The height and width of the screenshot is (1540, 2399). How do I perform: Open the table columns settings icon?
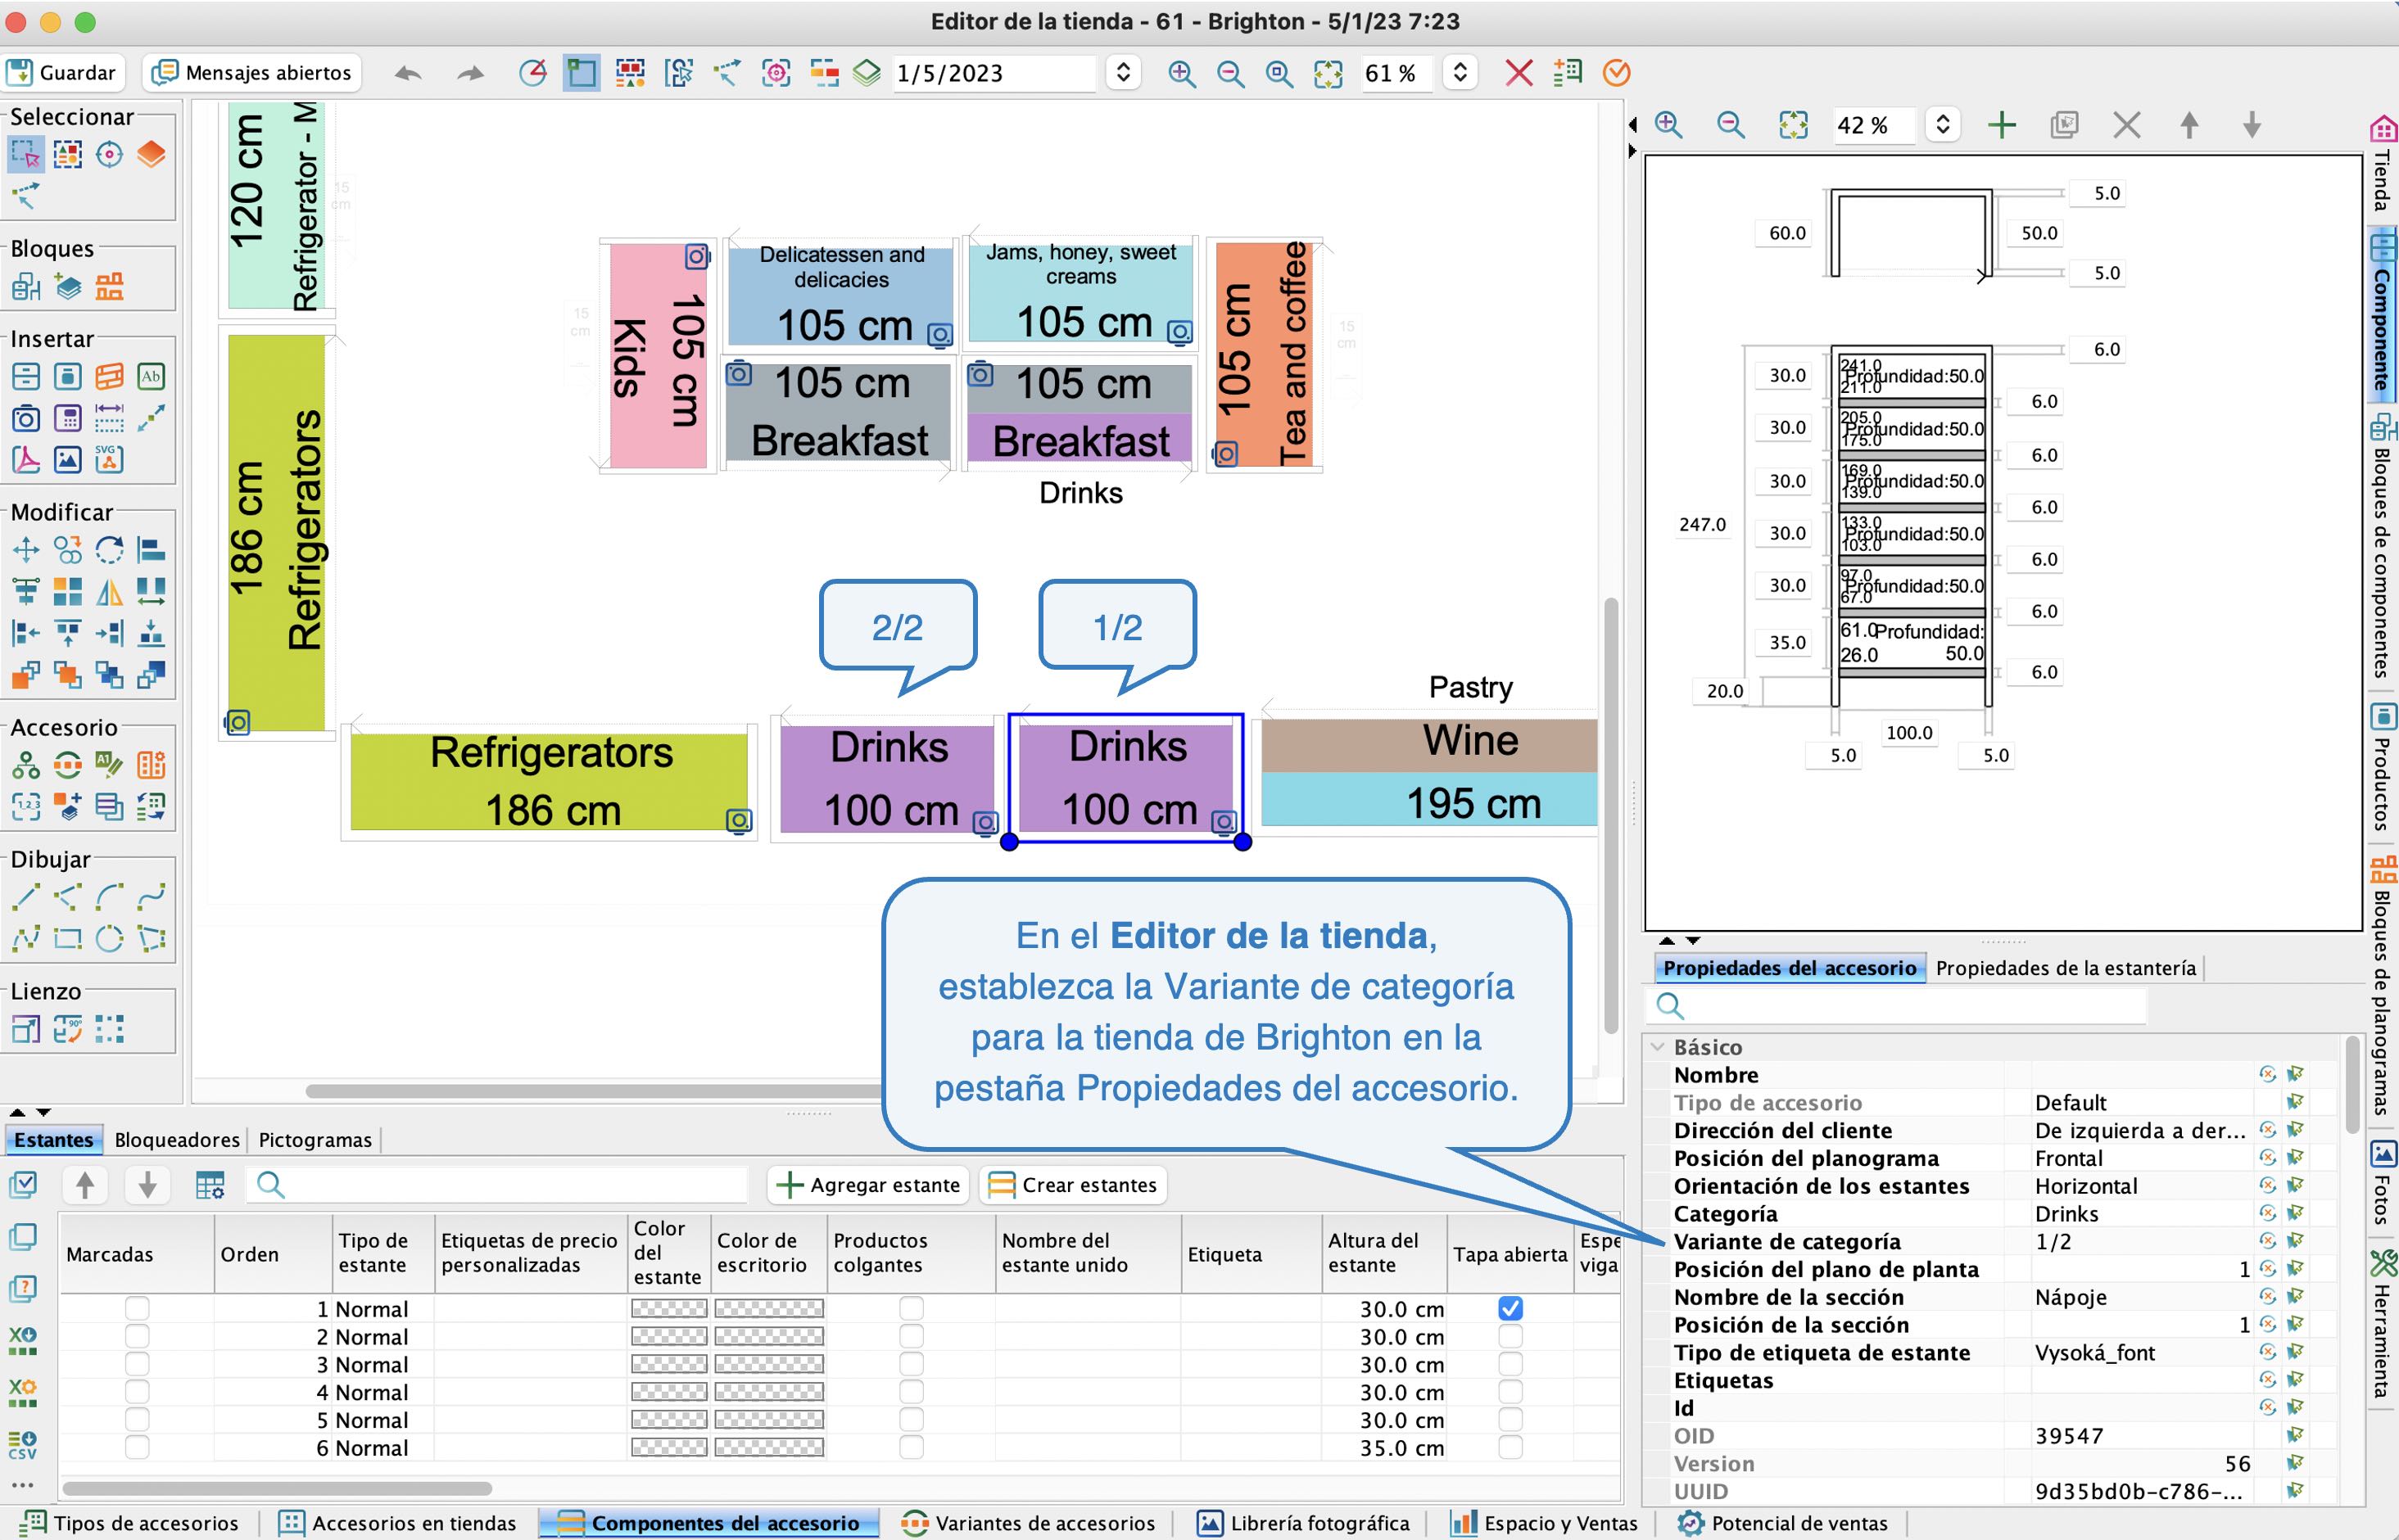tap(210, 1185)
